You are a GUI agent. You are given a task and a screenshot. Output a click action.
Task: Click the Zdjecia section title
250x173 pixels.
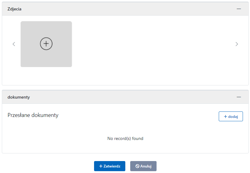point(14,9)
